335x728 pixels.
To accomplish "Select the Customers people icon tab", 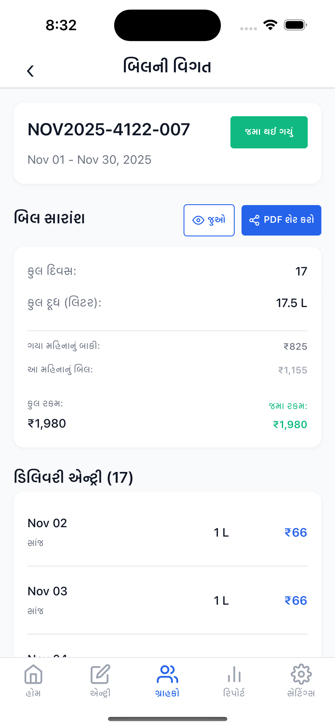I will 167,674.
